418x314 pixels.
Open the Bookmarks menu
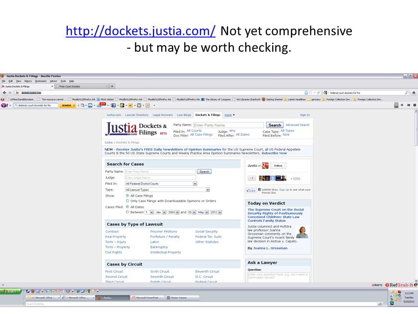pos(41,81)
